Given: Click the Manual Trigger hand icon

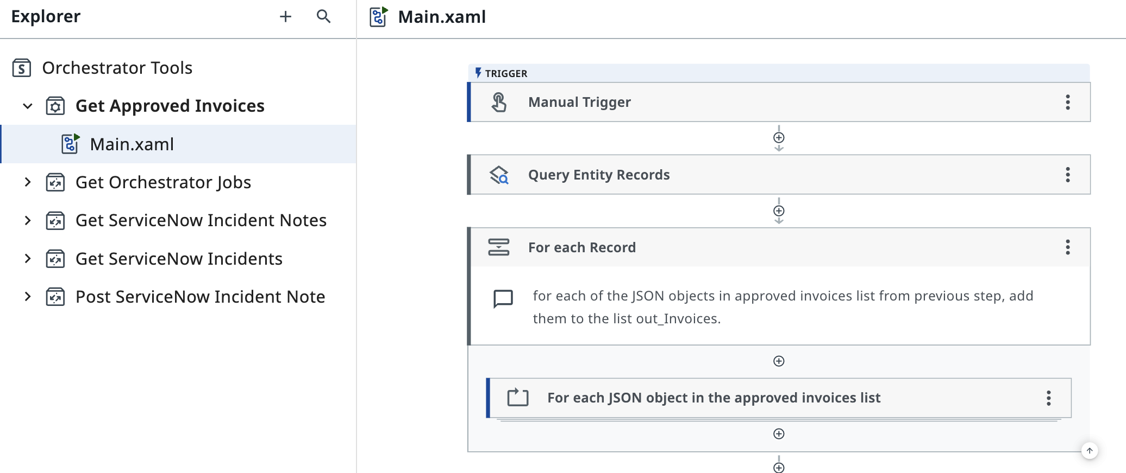Looking at the screenshot, I should click(499, 102).
